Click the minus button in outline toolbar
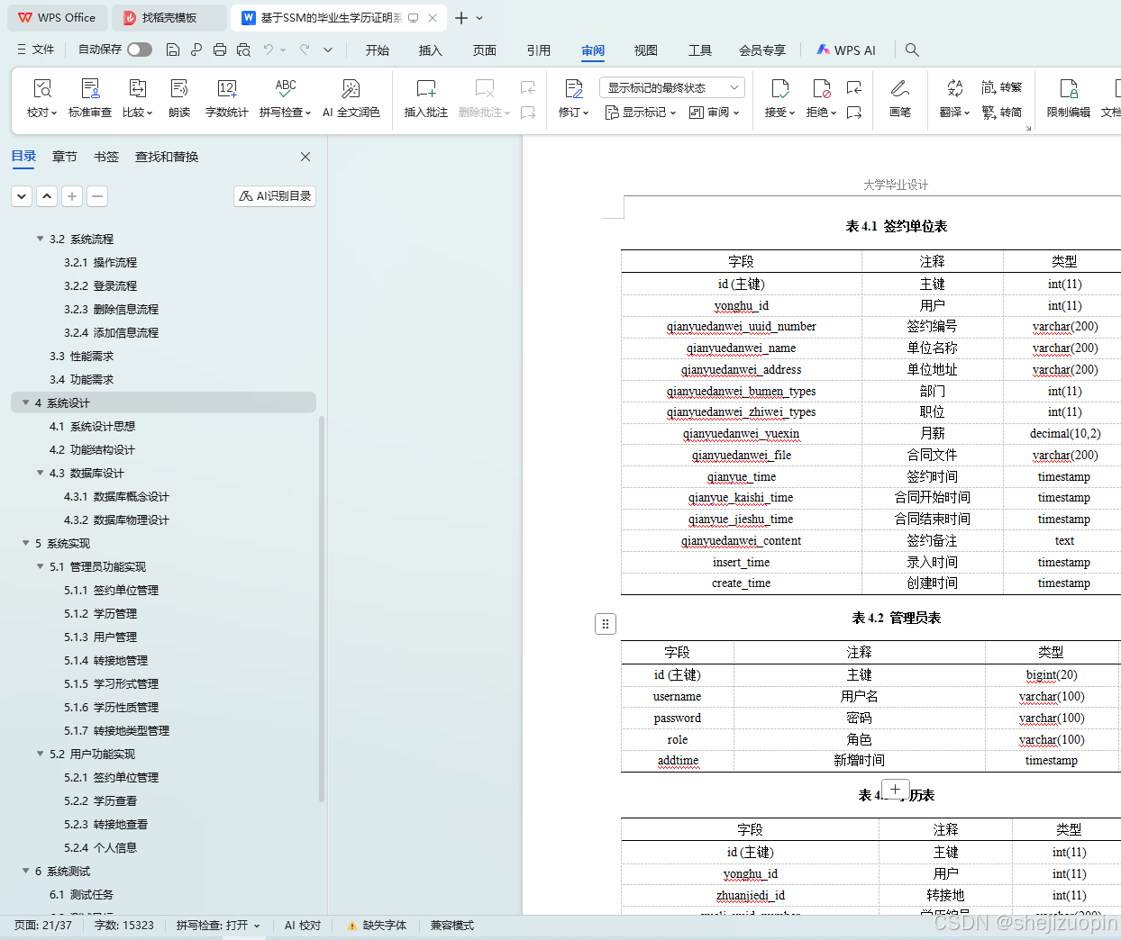This screenshot has width=1121, height=940. click(x=97, y=195)
